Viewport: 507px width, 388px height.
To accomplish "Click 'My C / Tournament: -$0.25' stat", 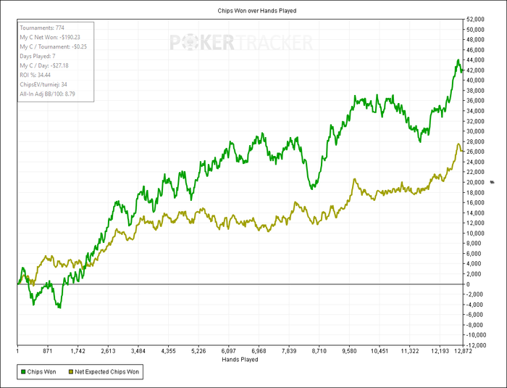I will [54, 46].
